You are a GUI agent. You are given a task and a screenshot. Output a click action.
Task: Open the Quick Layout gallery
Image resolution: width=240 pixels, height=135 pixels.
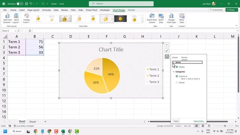pyautogui.click(x=16, y=18)
